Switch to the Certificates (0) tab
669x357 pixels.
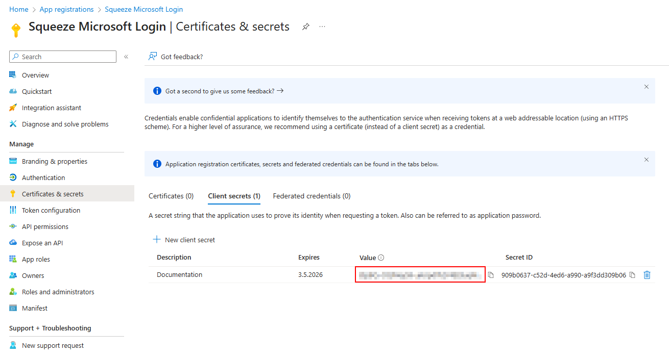pyautogui.click(x=171, y=196)
